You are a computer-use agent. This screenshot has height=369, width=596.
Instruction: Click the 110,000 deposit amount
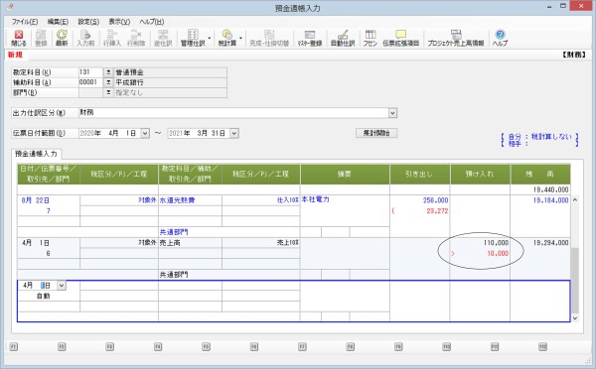[496, 243]
